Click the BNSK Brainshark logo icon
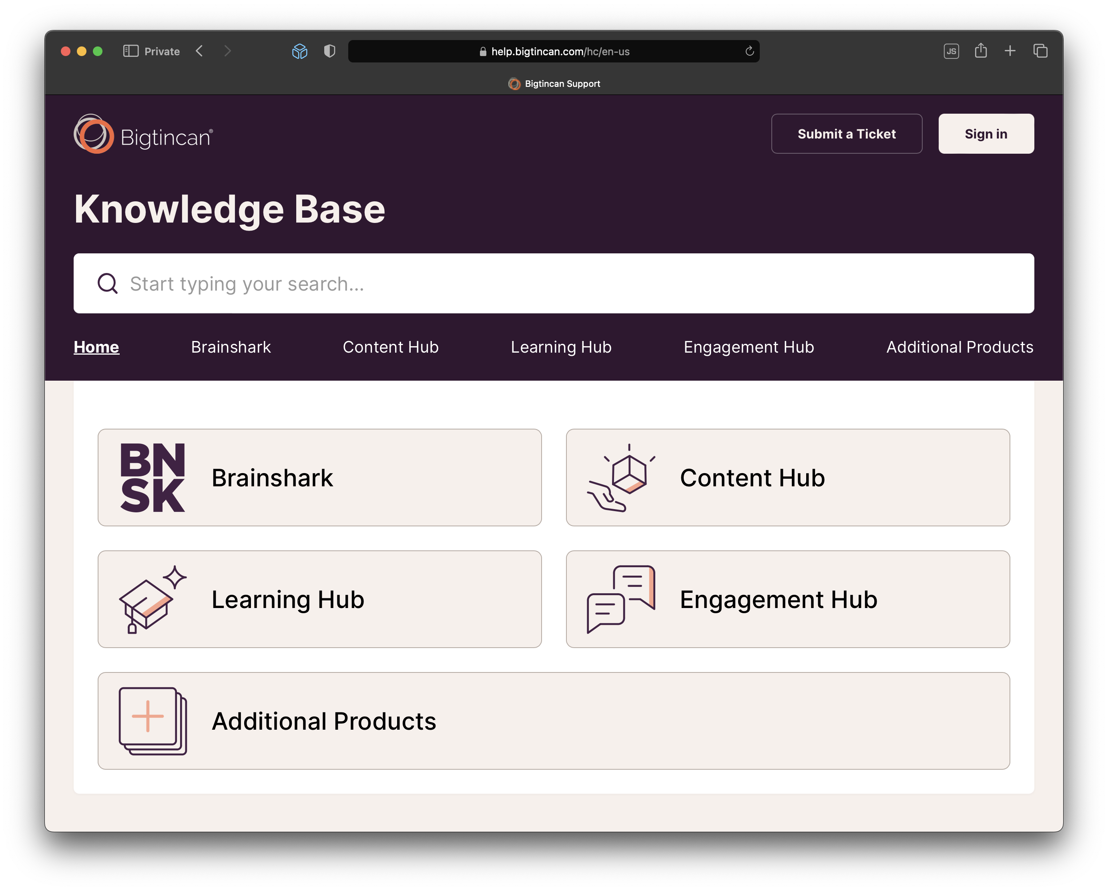The width and height of the screenshot is (1108, 891). [153, 478]
